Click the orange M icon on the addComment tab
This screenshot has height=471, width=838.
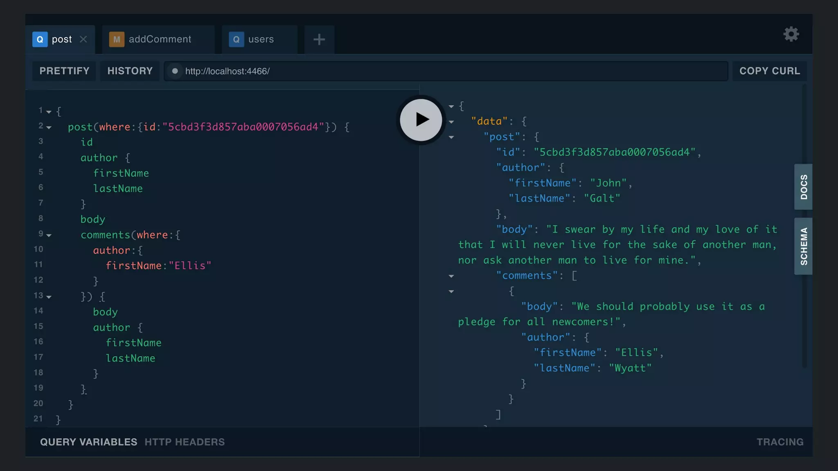click(x=117, y=39)
